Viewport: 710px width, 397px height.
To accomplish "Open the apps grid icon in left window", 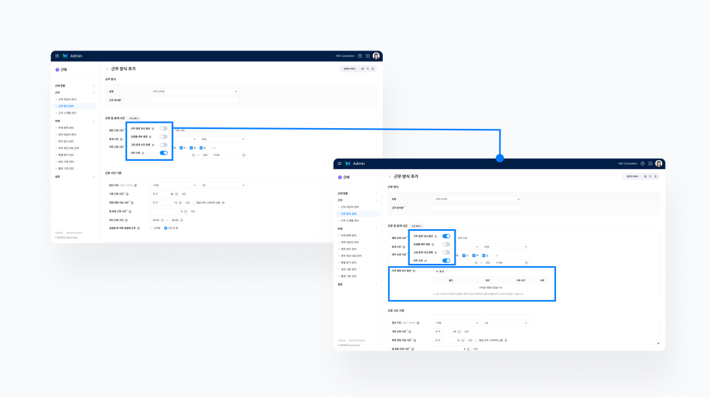I will click(367, 55).
